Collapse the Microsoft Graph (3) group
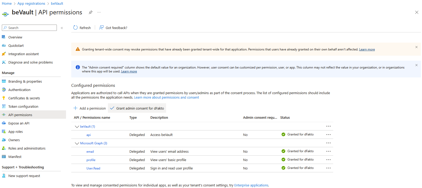This screenshot has width=422, height=188. pyautogui.click(x=77, y=143)
